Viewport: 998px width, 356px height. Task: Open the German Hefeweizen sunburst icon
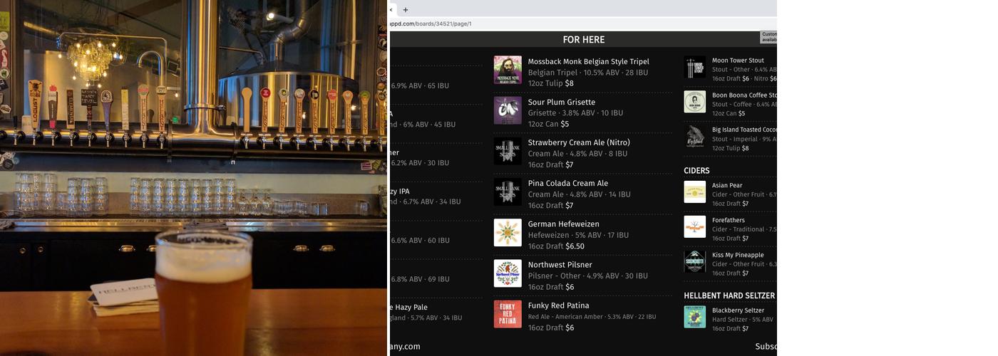tap(508, 233)
